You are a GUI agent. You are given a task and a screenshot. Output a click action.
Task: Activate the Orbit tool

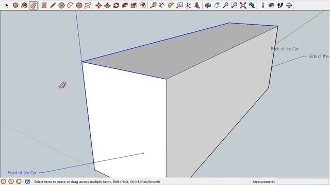pyautogui.click(x=208, y=6)
